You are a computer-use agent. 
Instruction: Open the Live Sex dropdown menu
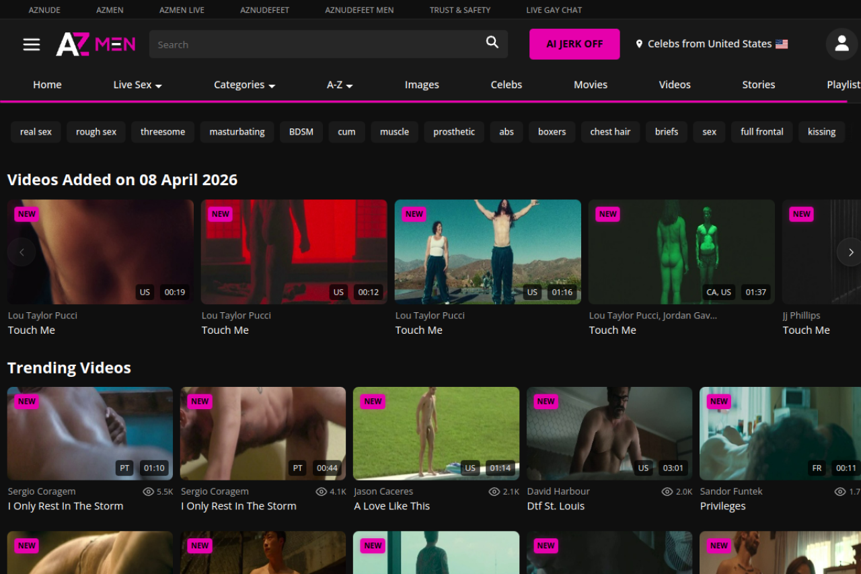[137, 85]
